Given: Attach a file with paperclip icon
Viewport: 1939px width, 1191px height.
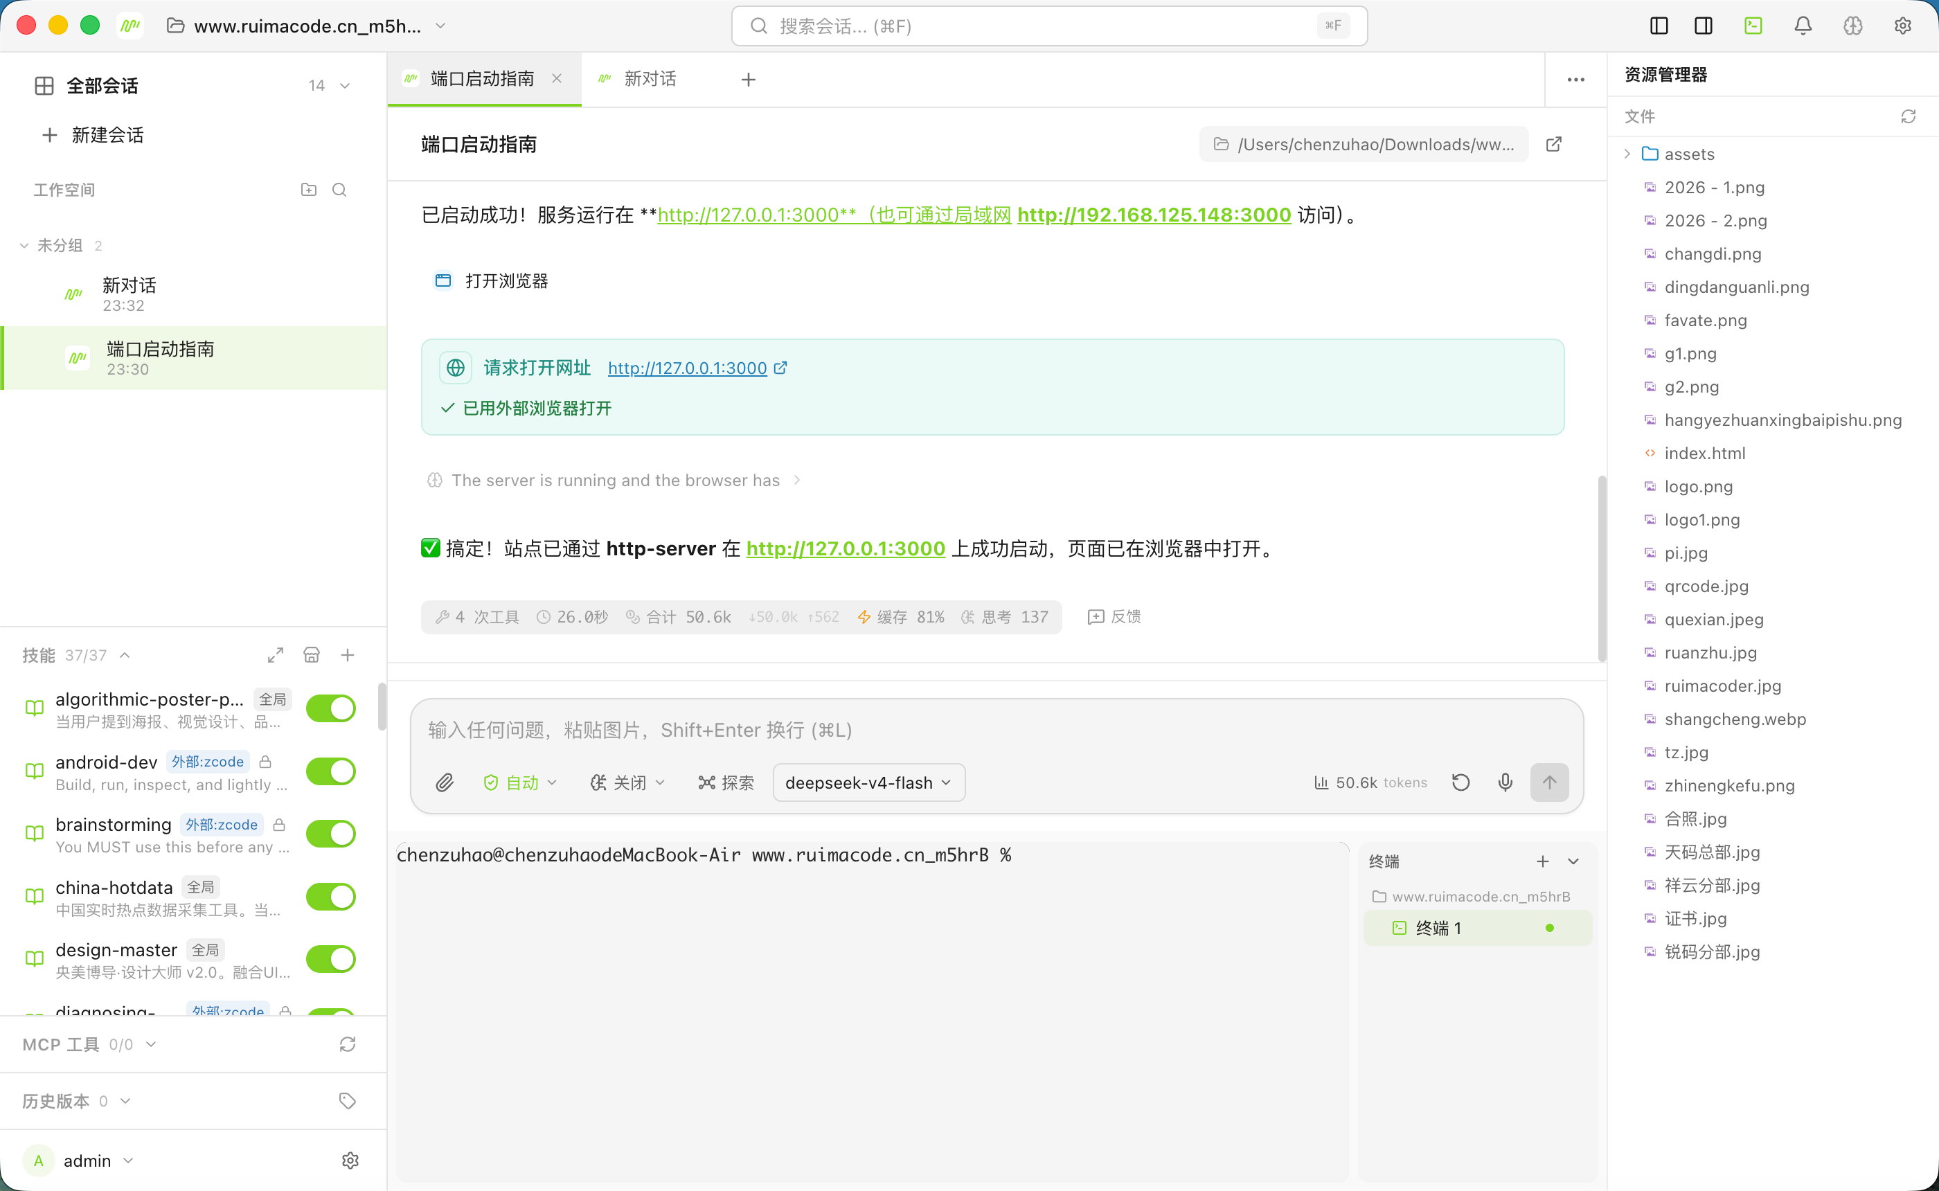Looking at the screenshot, I should (x=445, y=782).
